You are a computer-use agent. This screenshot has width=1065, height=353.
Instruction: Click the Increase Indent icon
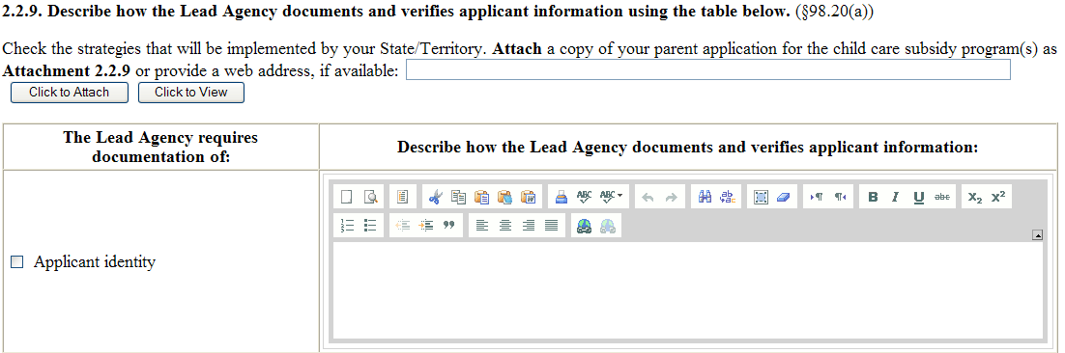coord(426,226)
